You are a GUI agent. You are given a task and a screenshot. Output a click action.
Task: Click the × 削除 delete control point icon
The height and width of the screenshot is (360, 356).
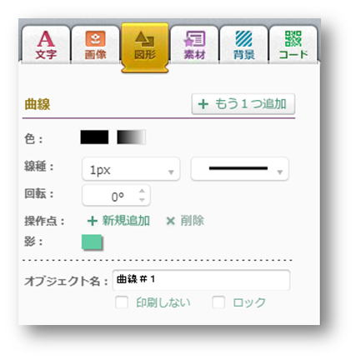[170, 221]
